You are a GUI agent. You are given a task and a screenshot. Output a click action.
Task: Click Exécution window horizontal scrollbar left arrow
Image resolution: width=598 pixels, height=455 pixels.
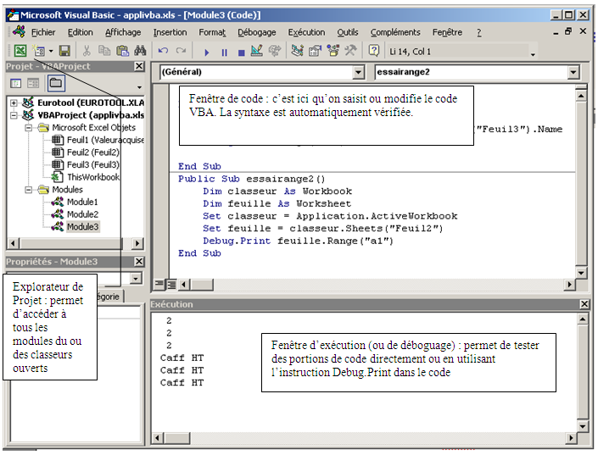[x=158, y=438]
